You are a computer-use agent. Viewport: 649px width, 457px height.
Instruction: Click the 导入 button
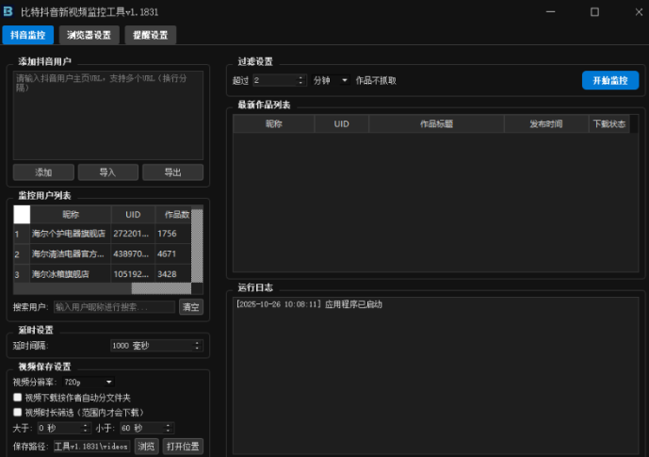pyautogui.click(x=108, y=172)
